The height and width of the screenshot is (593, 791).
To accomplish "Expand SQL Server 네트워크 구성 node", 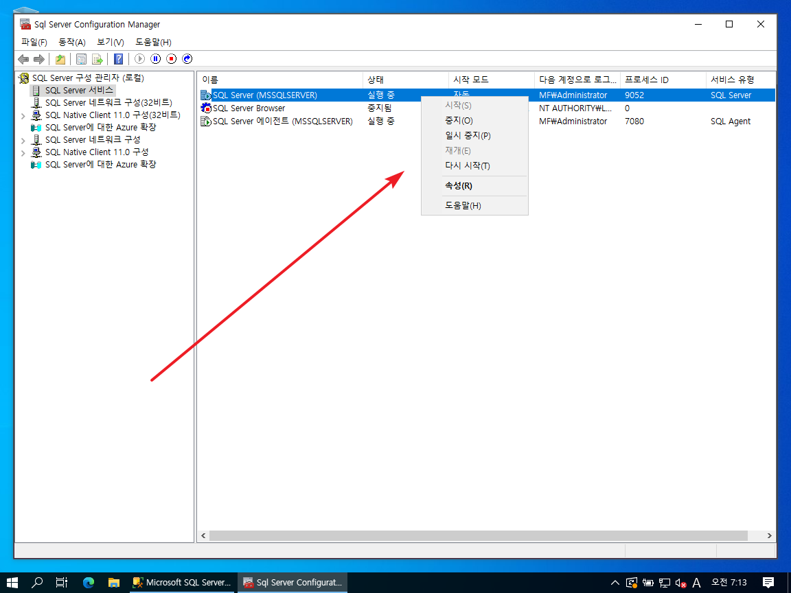I will 23,140.
